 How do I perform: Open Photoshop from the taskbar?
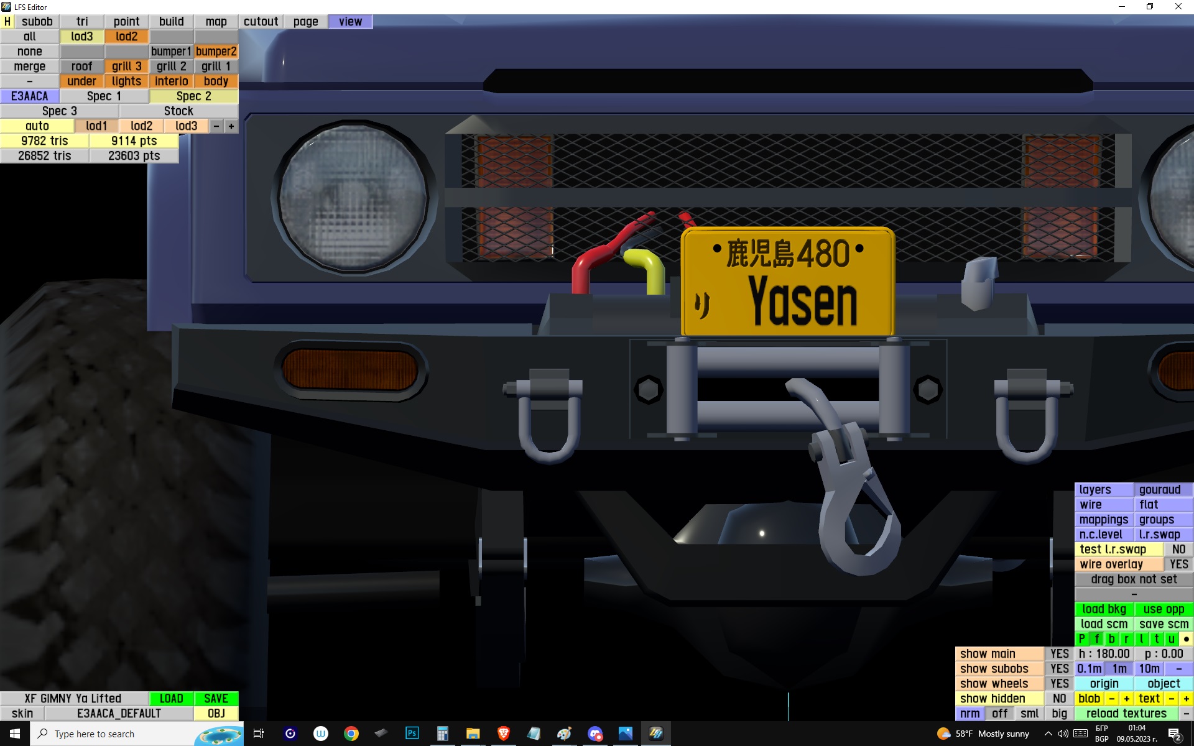tap(412, 734)
